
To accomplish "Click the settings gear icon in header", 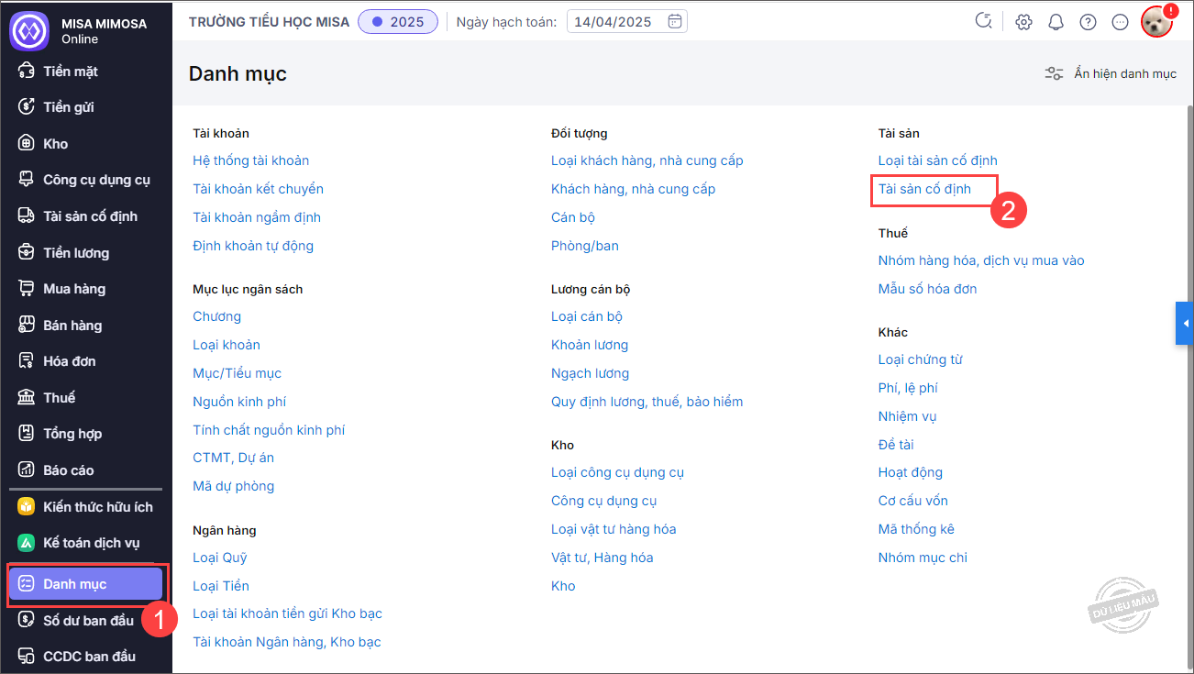I will click(x=1023, y=22).
